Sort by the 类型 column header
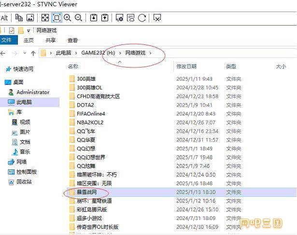 pos(231,67)
